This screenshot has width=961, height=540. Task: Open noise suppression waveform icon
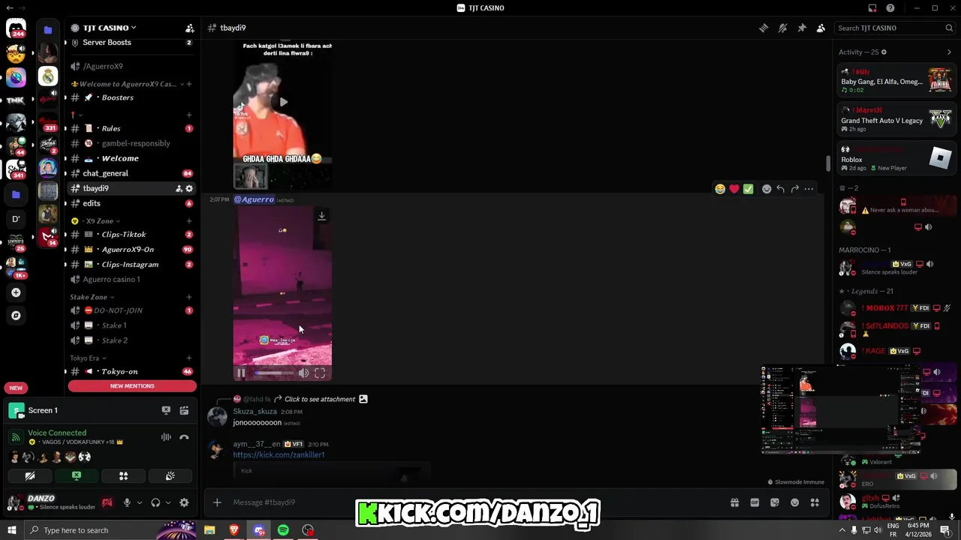166,437
